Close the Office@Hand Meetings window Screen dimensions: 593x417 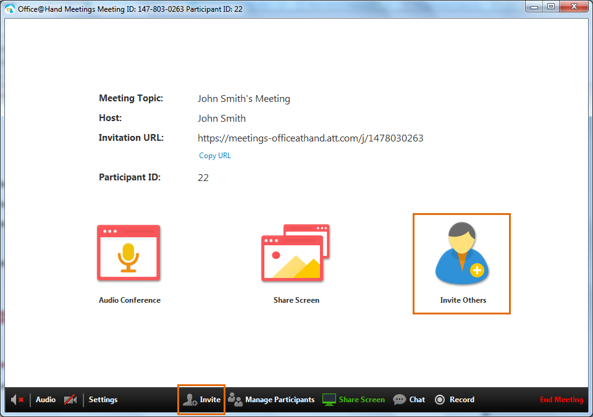(574, 7)
